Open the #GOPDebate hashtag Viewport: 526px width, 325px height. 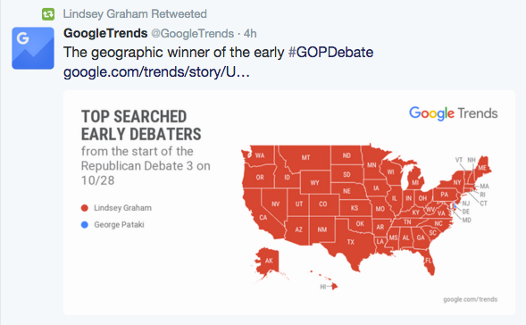click(x=330, y=53)
